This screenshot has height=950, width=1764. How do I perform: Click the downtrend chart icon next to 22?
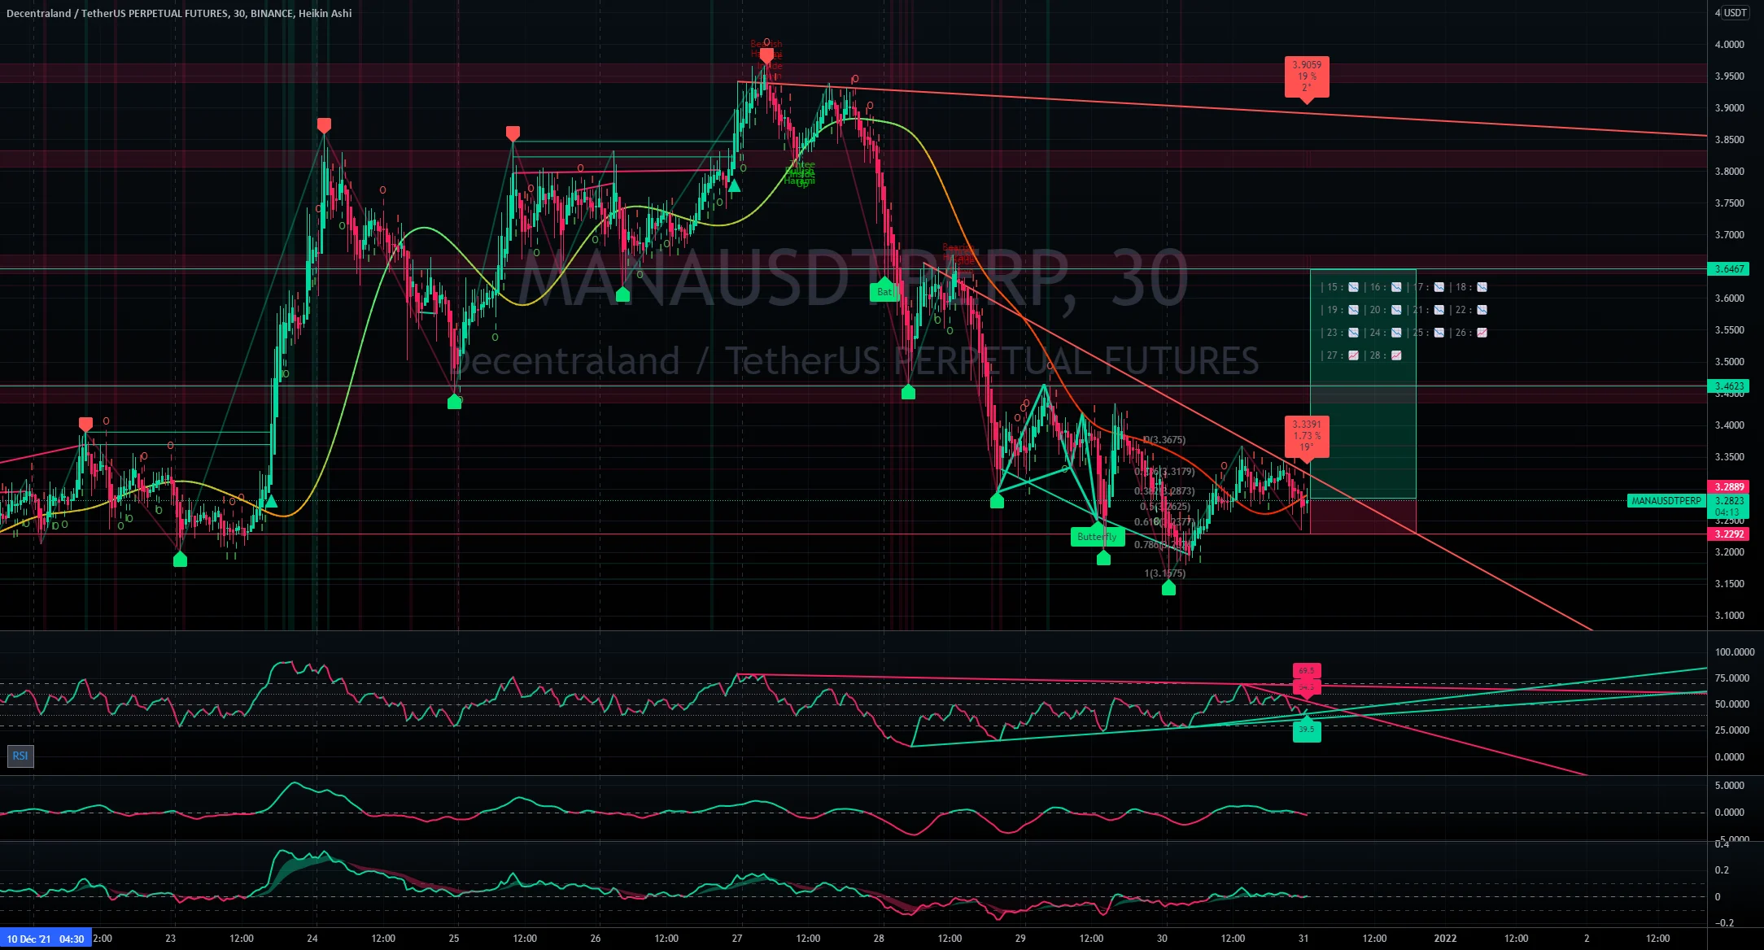click(1482, 310)
